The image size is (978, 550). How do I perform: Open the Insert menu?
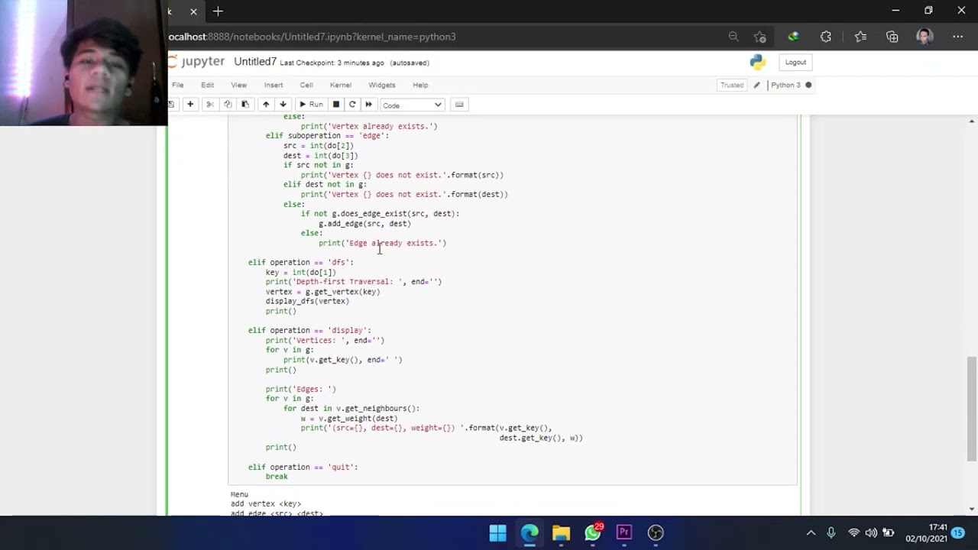click(273, 85)
